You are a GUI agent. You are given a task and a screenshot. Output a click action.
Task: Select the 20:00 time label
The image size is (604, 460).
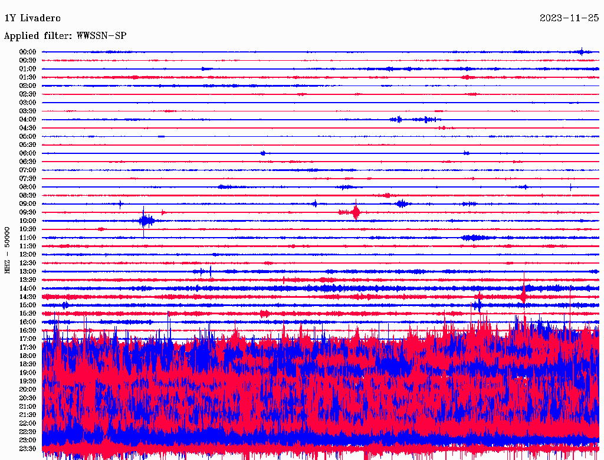pos(27,389)
